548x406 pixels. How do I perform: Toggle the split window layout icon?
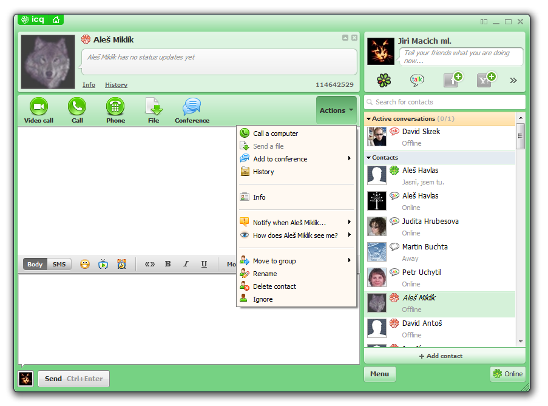(x=484, y=22)
